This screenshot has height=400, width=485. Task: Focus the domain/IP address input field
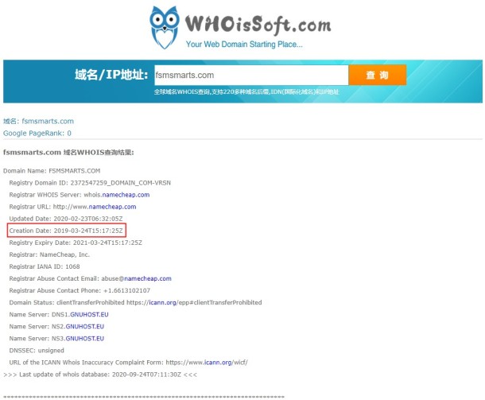pyautogui.click(x=251, y=76)
